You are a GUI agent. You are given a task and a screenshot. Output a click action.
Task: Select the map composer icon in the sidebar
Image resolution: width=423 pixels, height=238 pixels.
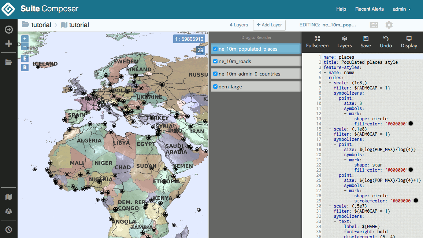click(x=8, y=197)
